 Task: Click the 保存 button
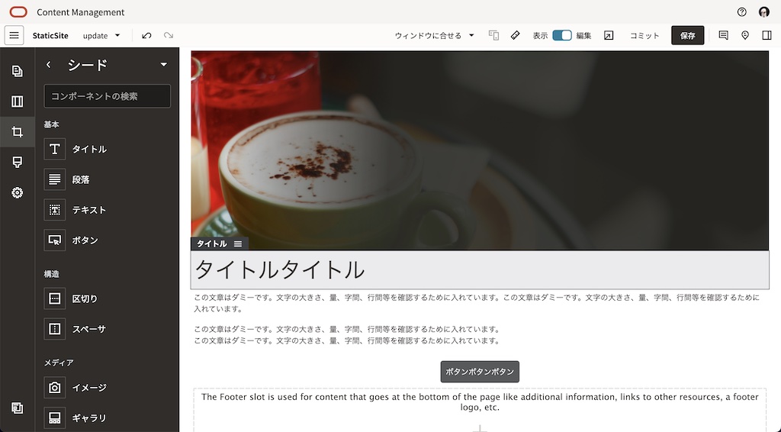coord(687,36)
